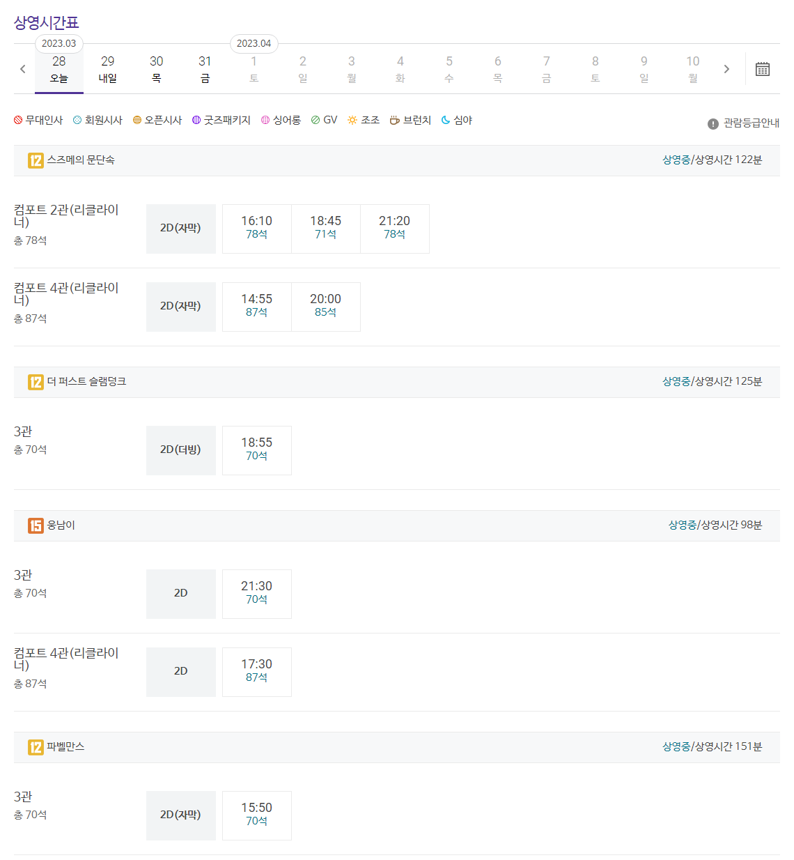Select April 6 목 date tab

tap(498, 70)
